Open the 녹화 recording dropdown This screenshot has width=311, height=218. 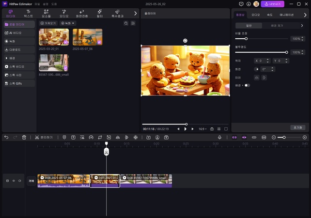67,23
